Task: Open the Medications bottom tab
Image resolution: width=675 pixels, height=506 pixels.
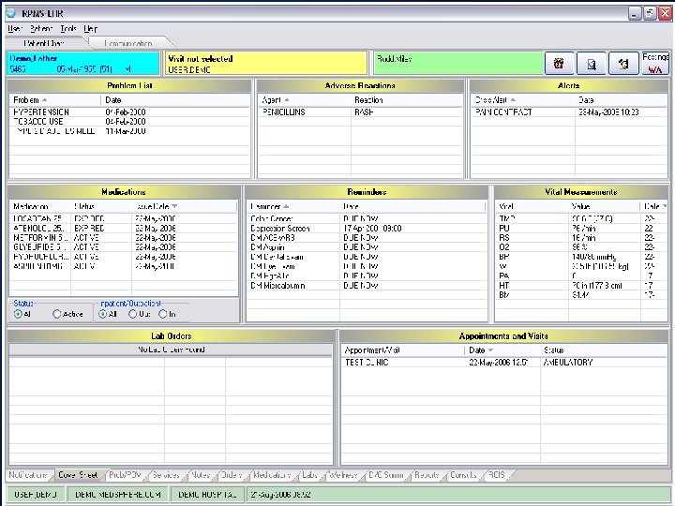Action: 272,475
